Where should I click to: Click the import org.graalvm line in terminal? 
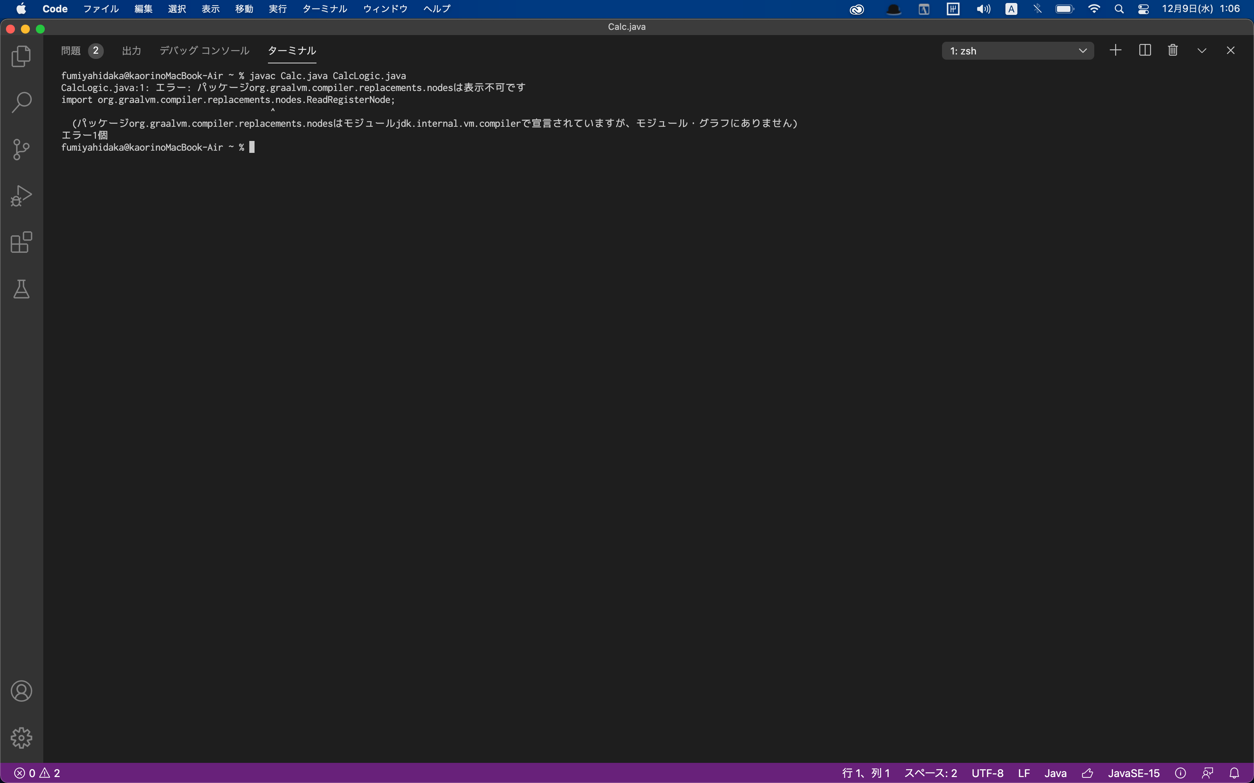(228, 100)
